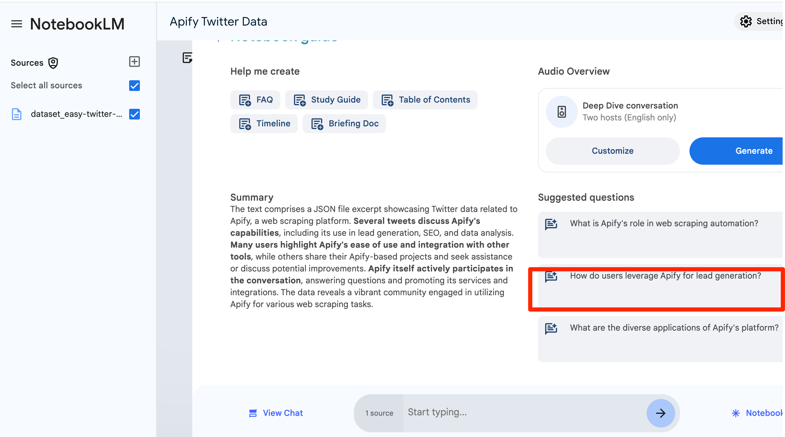The height and width of the screenshot is (437, 785).
Task: Open the notes panel icon beside the guide
Action: tap(187, 58)
